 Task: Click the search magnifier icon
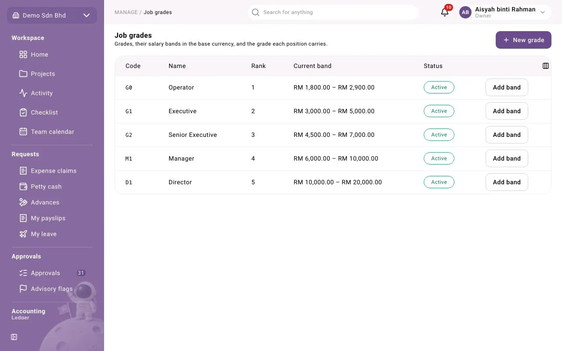tap(256, 12)
